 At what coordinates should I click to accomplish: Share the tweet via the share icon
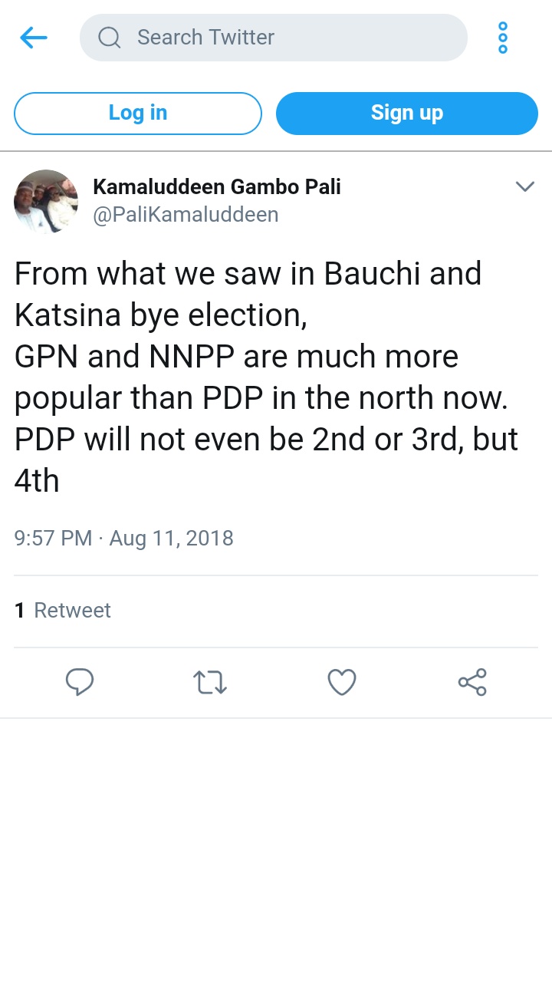click(x=472, y=682)
